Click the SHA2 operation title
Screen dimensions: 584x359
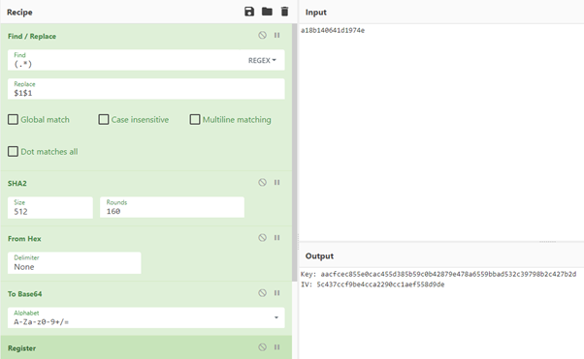17,183
